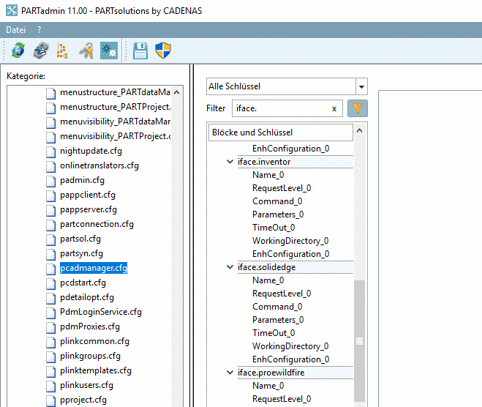
Task: Select Command_0 under iface.inventor
Action: [277, 201]
